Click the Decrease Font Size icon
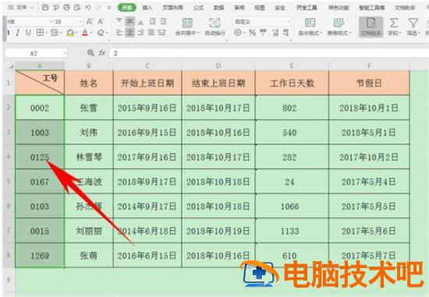Screen dimensions: 429x297 click(x=101, y=21)
